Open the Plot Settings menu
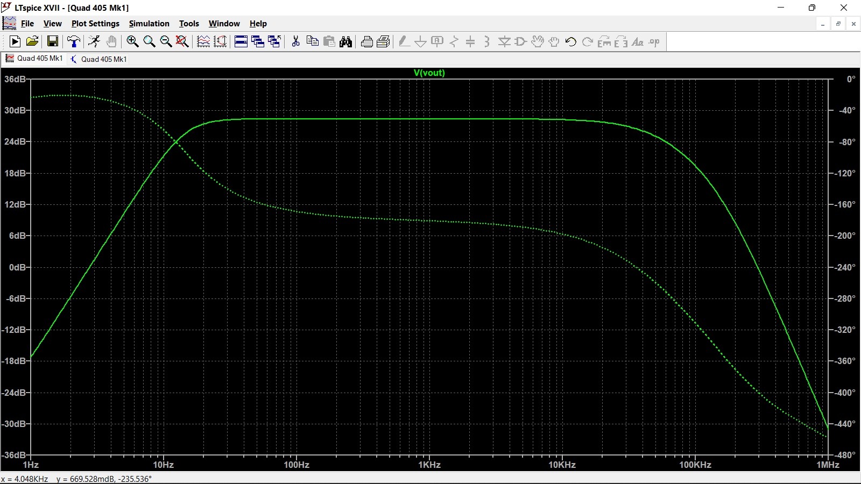Image resolution: width=861 pixels, height=484 pixels. [95, 24]
